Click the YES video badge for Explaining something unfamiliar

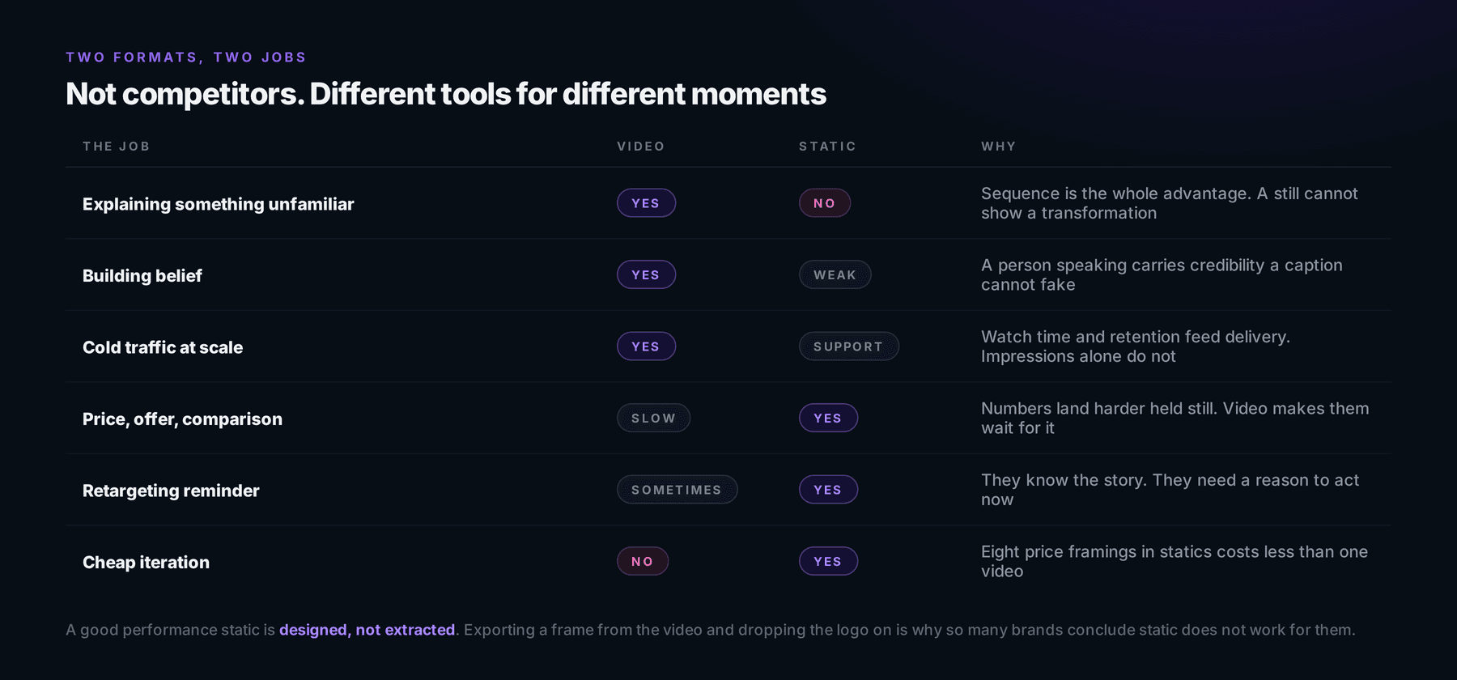(x=646, y=203)
